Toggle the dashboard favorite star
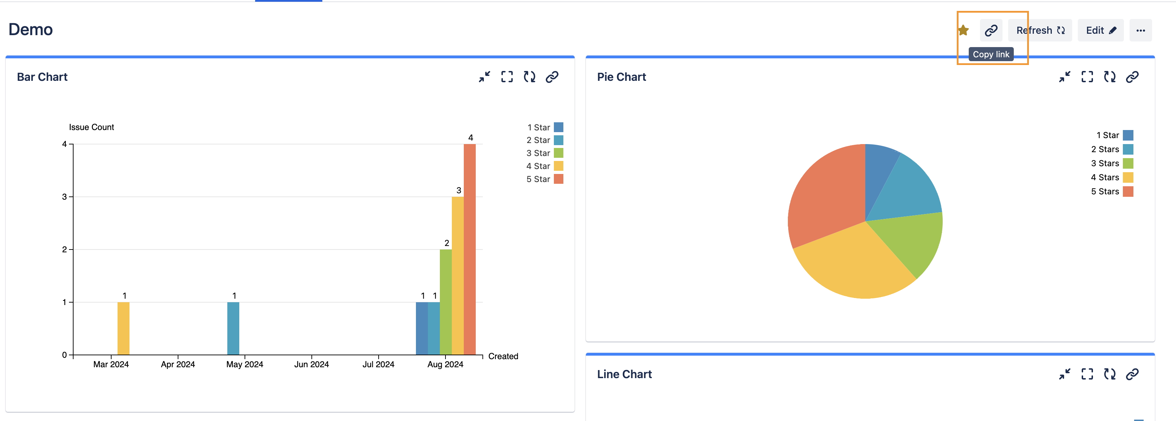Viewport: 1176px width, 421px height. 963,31
